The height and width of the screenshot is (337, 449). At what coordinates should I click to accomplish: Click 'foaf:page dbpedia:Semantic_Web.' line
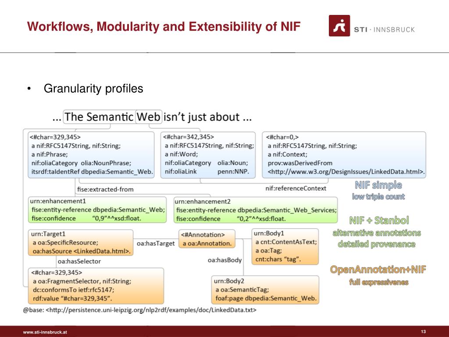point(266,298)
